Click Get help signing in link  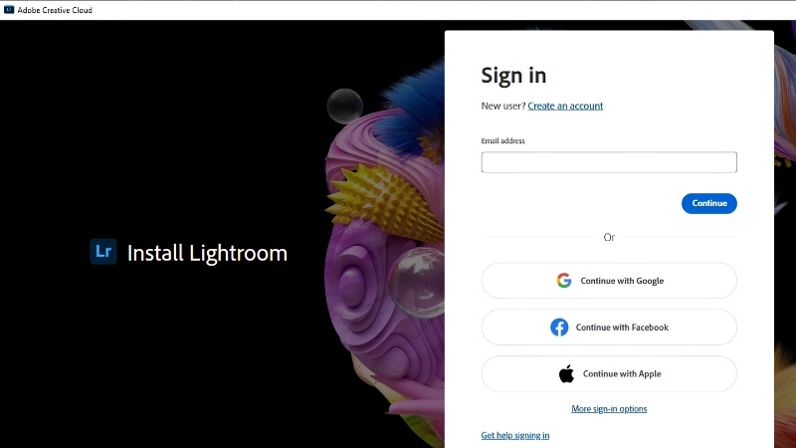tap(514, 435)
